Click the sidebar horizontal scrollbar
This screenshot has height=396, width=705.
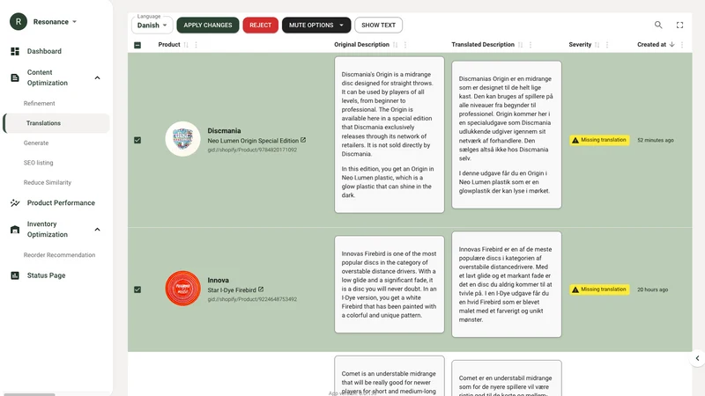click(29, 394)
